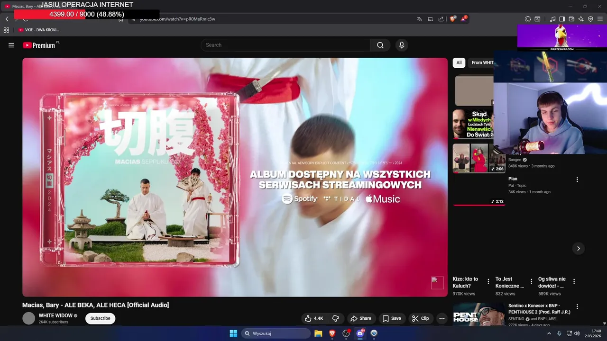Click the share page icon in address bar
The image size is (607, 341).
pyautogui.click(x=441, y=19)
